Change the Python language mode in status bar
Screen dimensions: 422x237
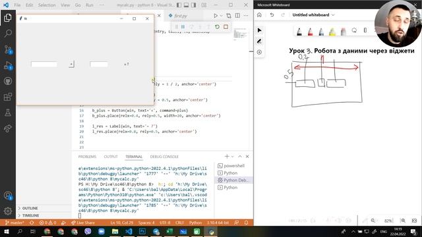tap(195, 223)
